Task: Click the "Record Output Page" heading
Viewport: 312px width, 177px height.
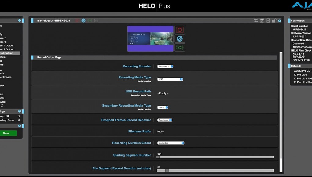Action: click(49, 57)
